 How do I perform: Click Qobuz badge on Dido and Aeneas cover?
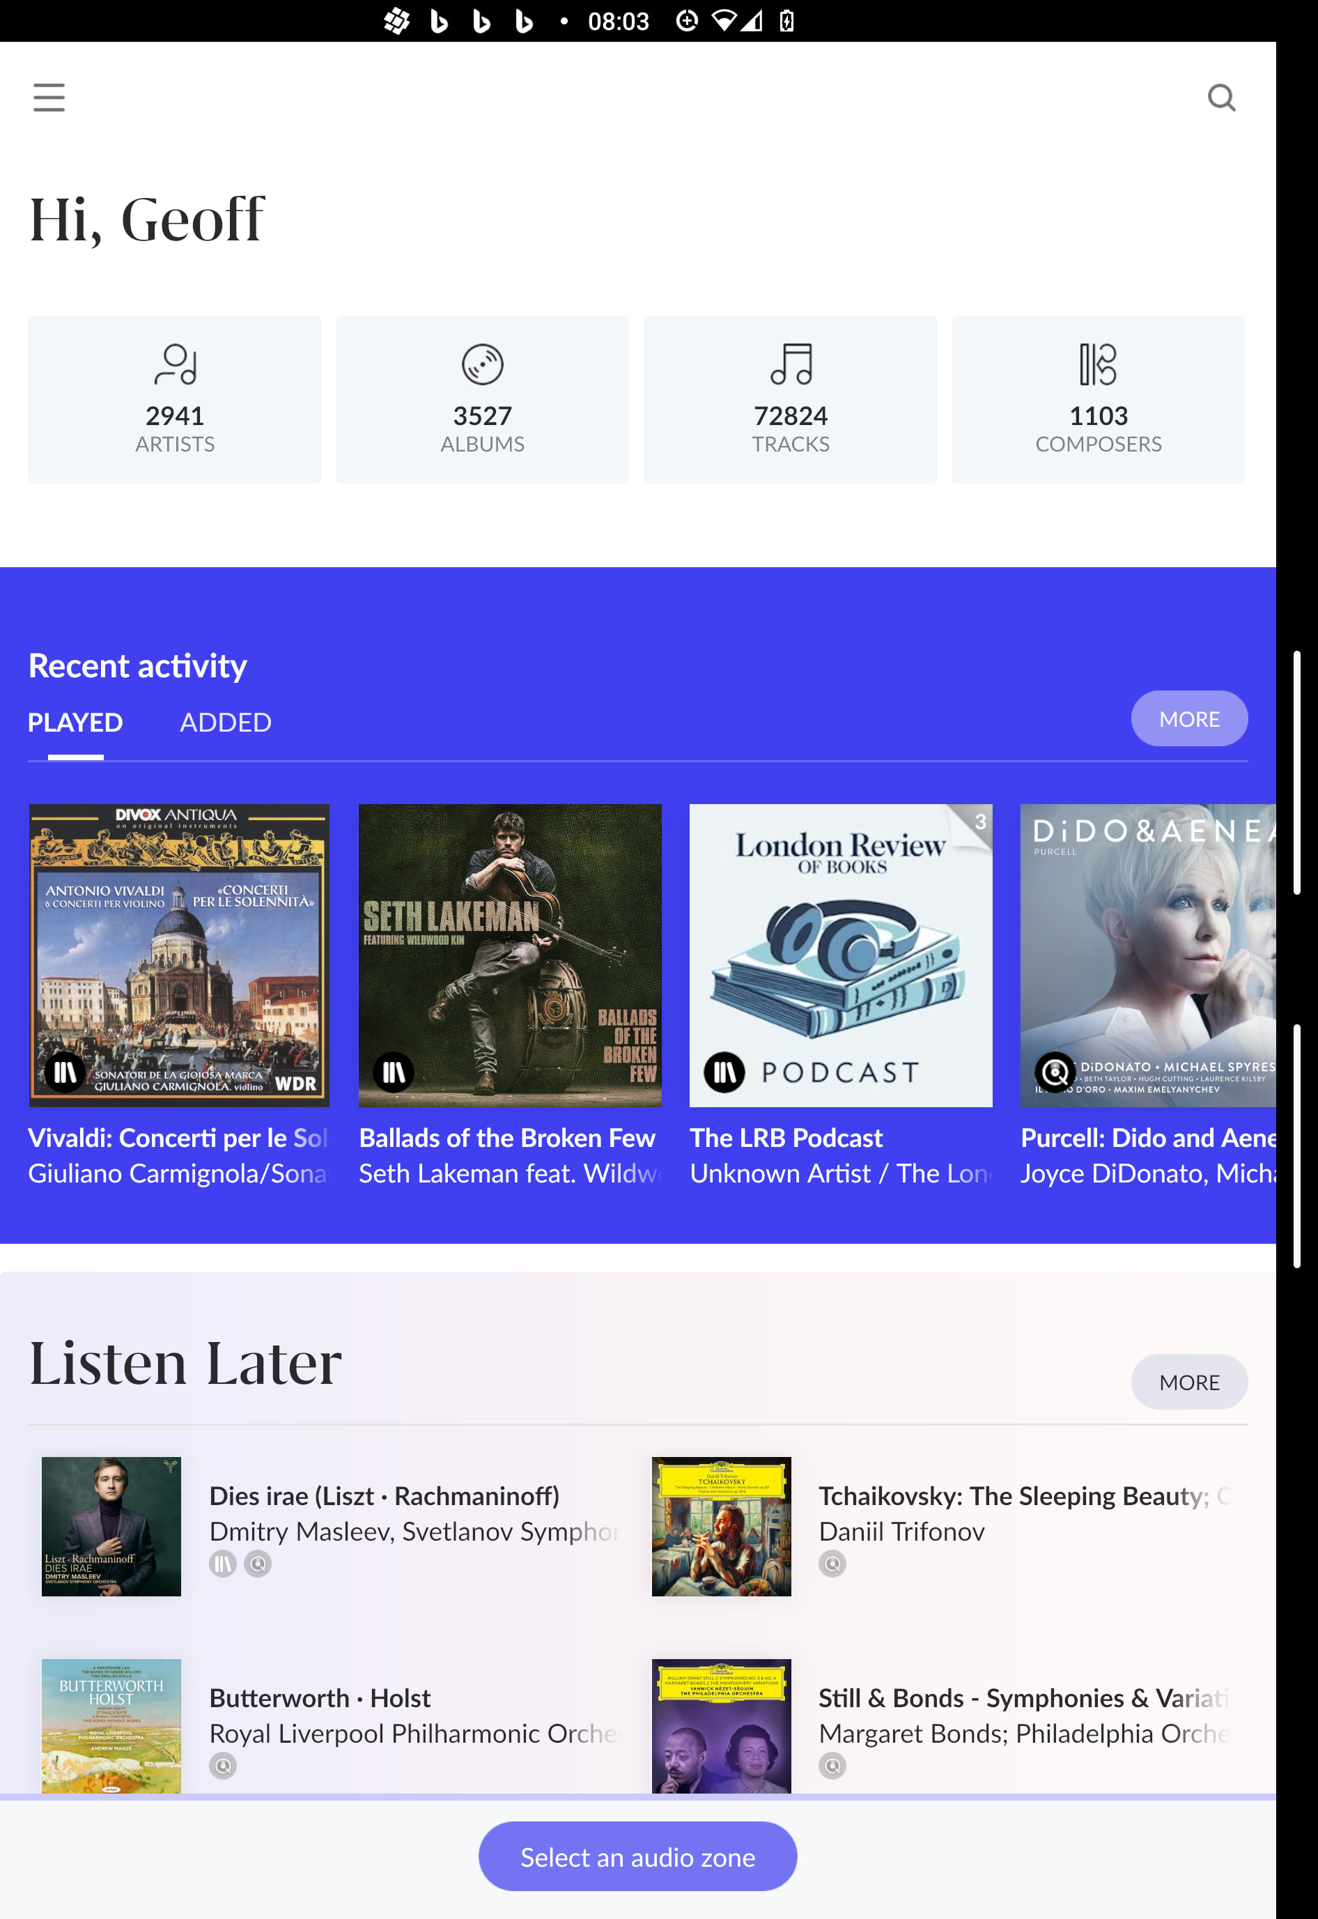1055,1072
